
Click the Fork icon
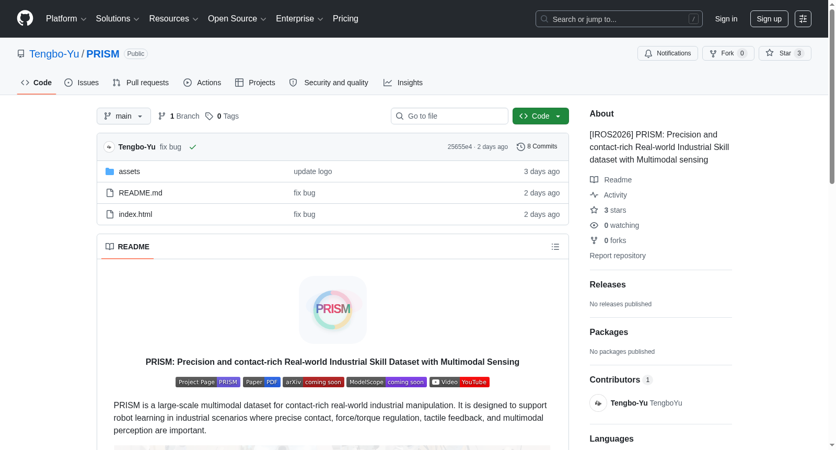[713, 53]
